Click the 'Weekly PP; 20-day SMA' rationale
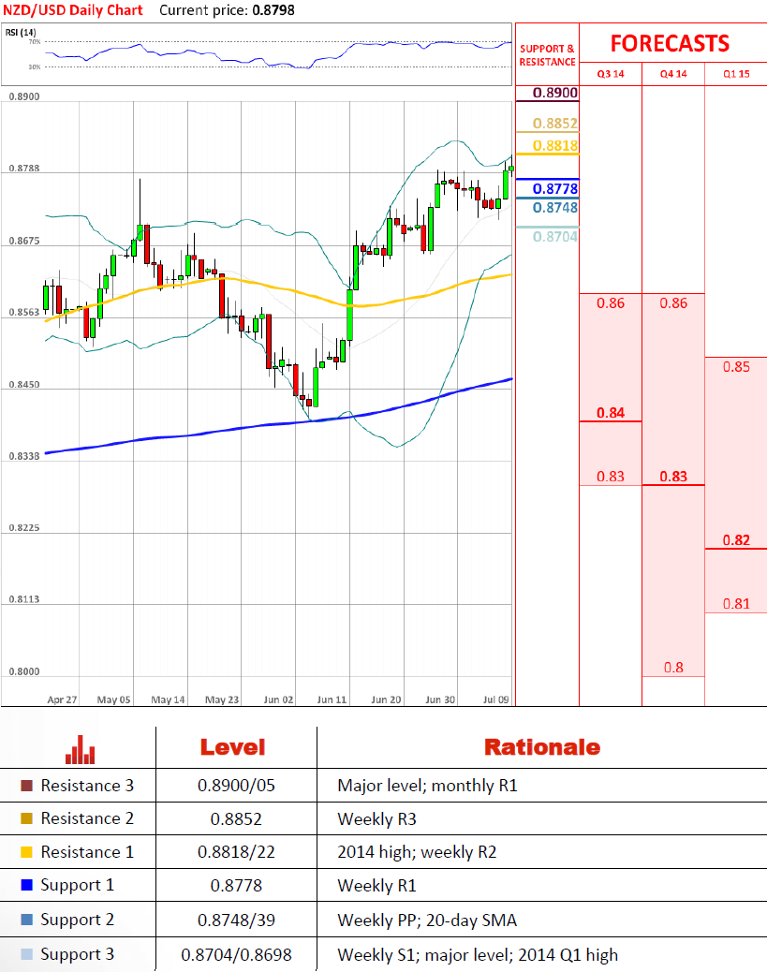The width and height of the screenshot is (767, 972). (x=427, y=920)
